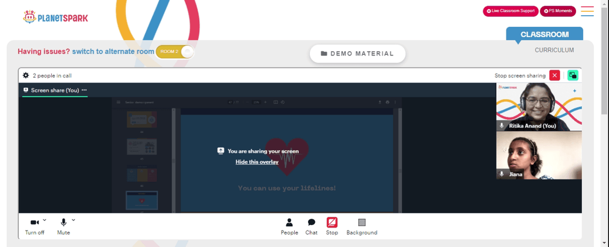
Task: Expand the camera options chevron
Action: click(44, 220)
